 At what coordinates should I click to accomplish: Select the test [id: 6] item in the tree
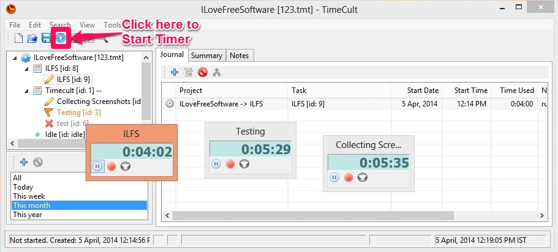tap(73, 124)
